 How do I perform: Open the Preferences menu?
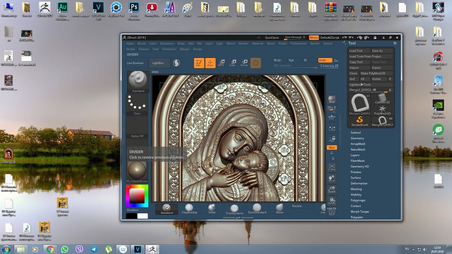(298, 43)
